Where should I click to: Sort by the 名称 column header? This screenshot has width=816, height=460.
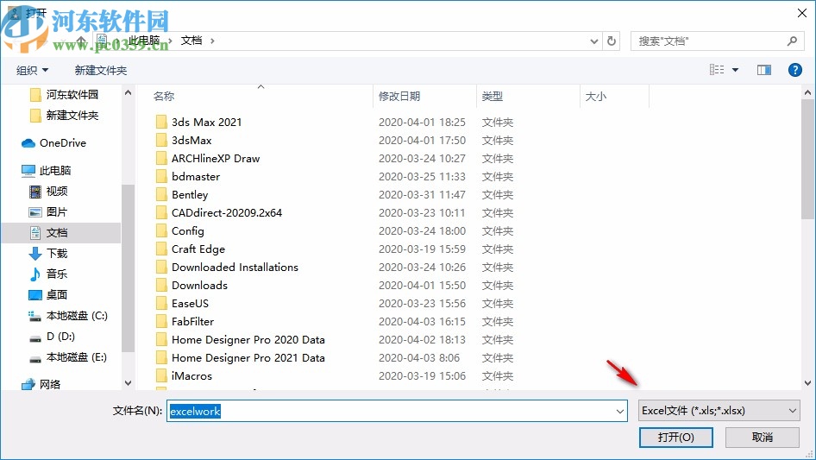[164, 96]
